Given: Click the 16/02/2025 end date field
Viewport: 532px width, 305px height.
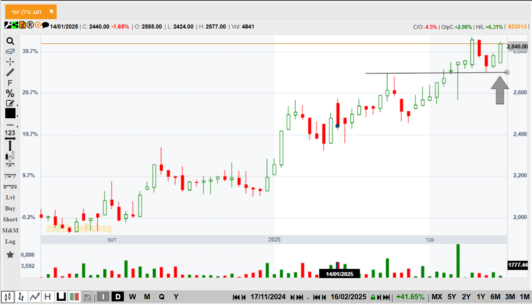Looking at the screenshot, I should coord(348,297).
